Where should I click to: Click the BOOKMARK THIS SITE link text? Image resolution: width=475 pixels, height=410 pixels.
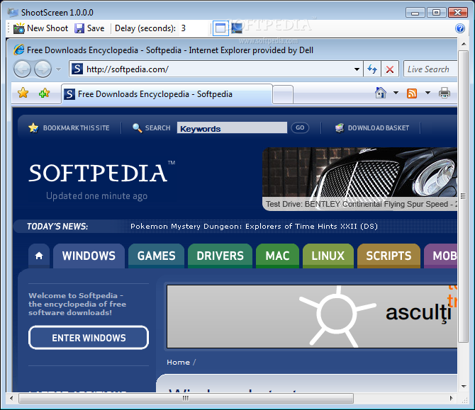[76, 128]
